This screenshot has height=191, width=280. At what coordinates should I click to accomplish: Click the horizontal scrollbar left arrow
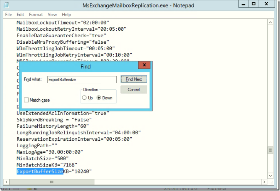click(7, 182)
